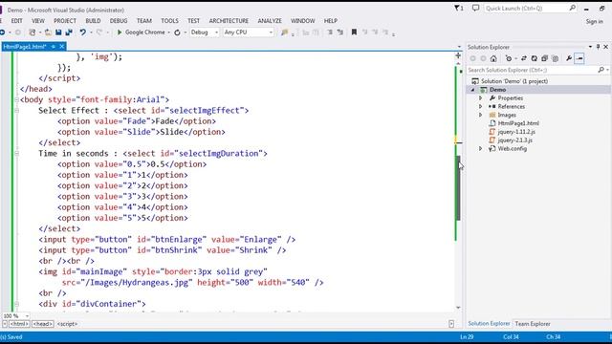The height and width of the screenshot is (344, 612).
Task: Click Solution Explorer search magnifier icon
Action: point(601,70)
